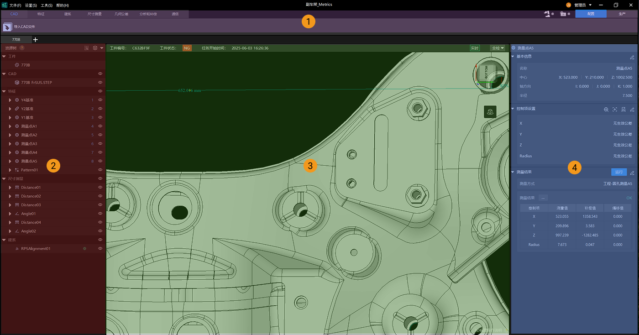Click the NG workpiece status indicator

click(x=186, y=47)
